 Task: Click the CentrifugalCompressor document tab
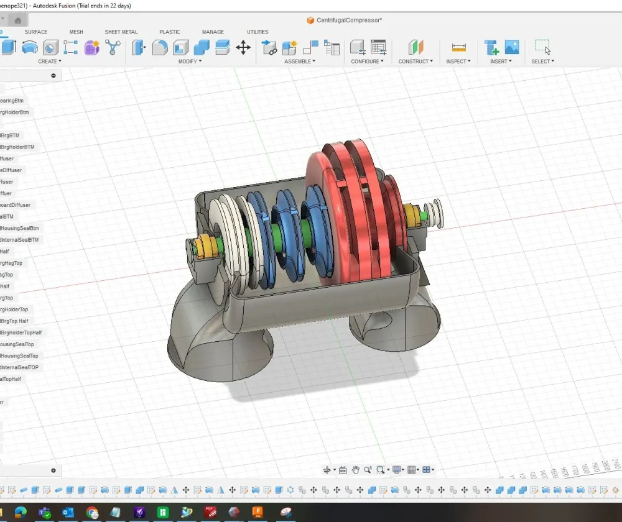(x=344, y=20)
